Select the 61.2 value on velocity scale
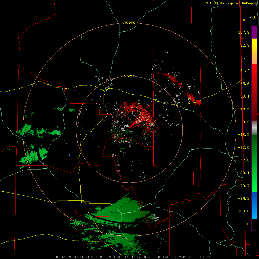Screen dimensions: 259x259 tap(245, 71)
